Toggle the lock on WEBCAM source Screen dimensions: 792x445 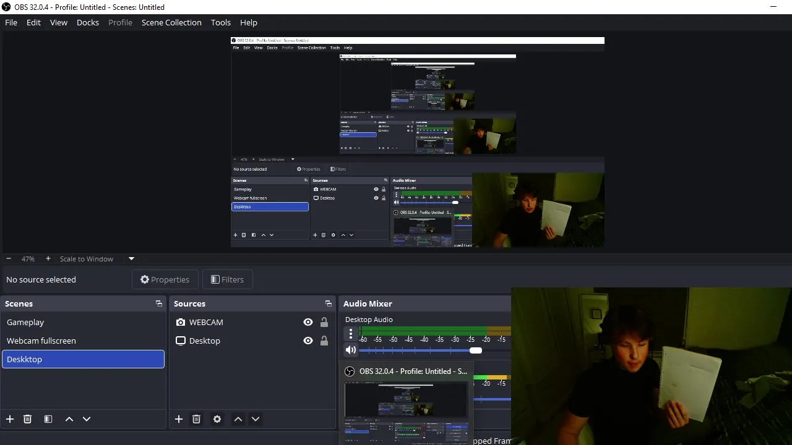(x=324, y=322)
